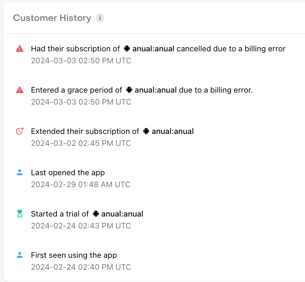This screenshot has width=305, height=282.
Task: Click timestamp 2024-02-24 02:43 PM UTC
Action: 81,226
